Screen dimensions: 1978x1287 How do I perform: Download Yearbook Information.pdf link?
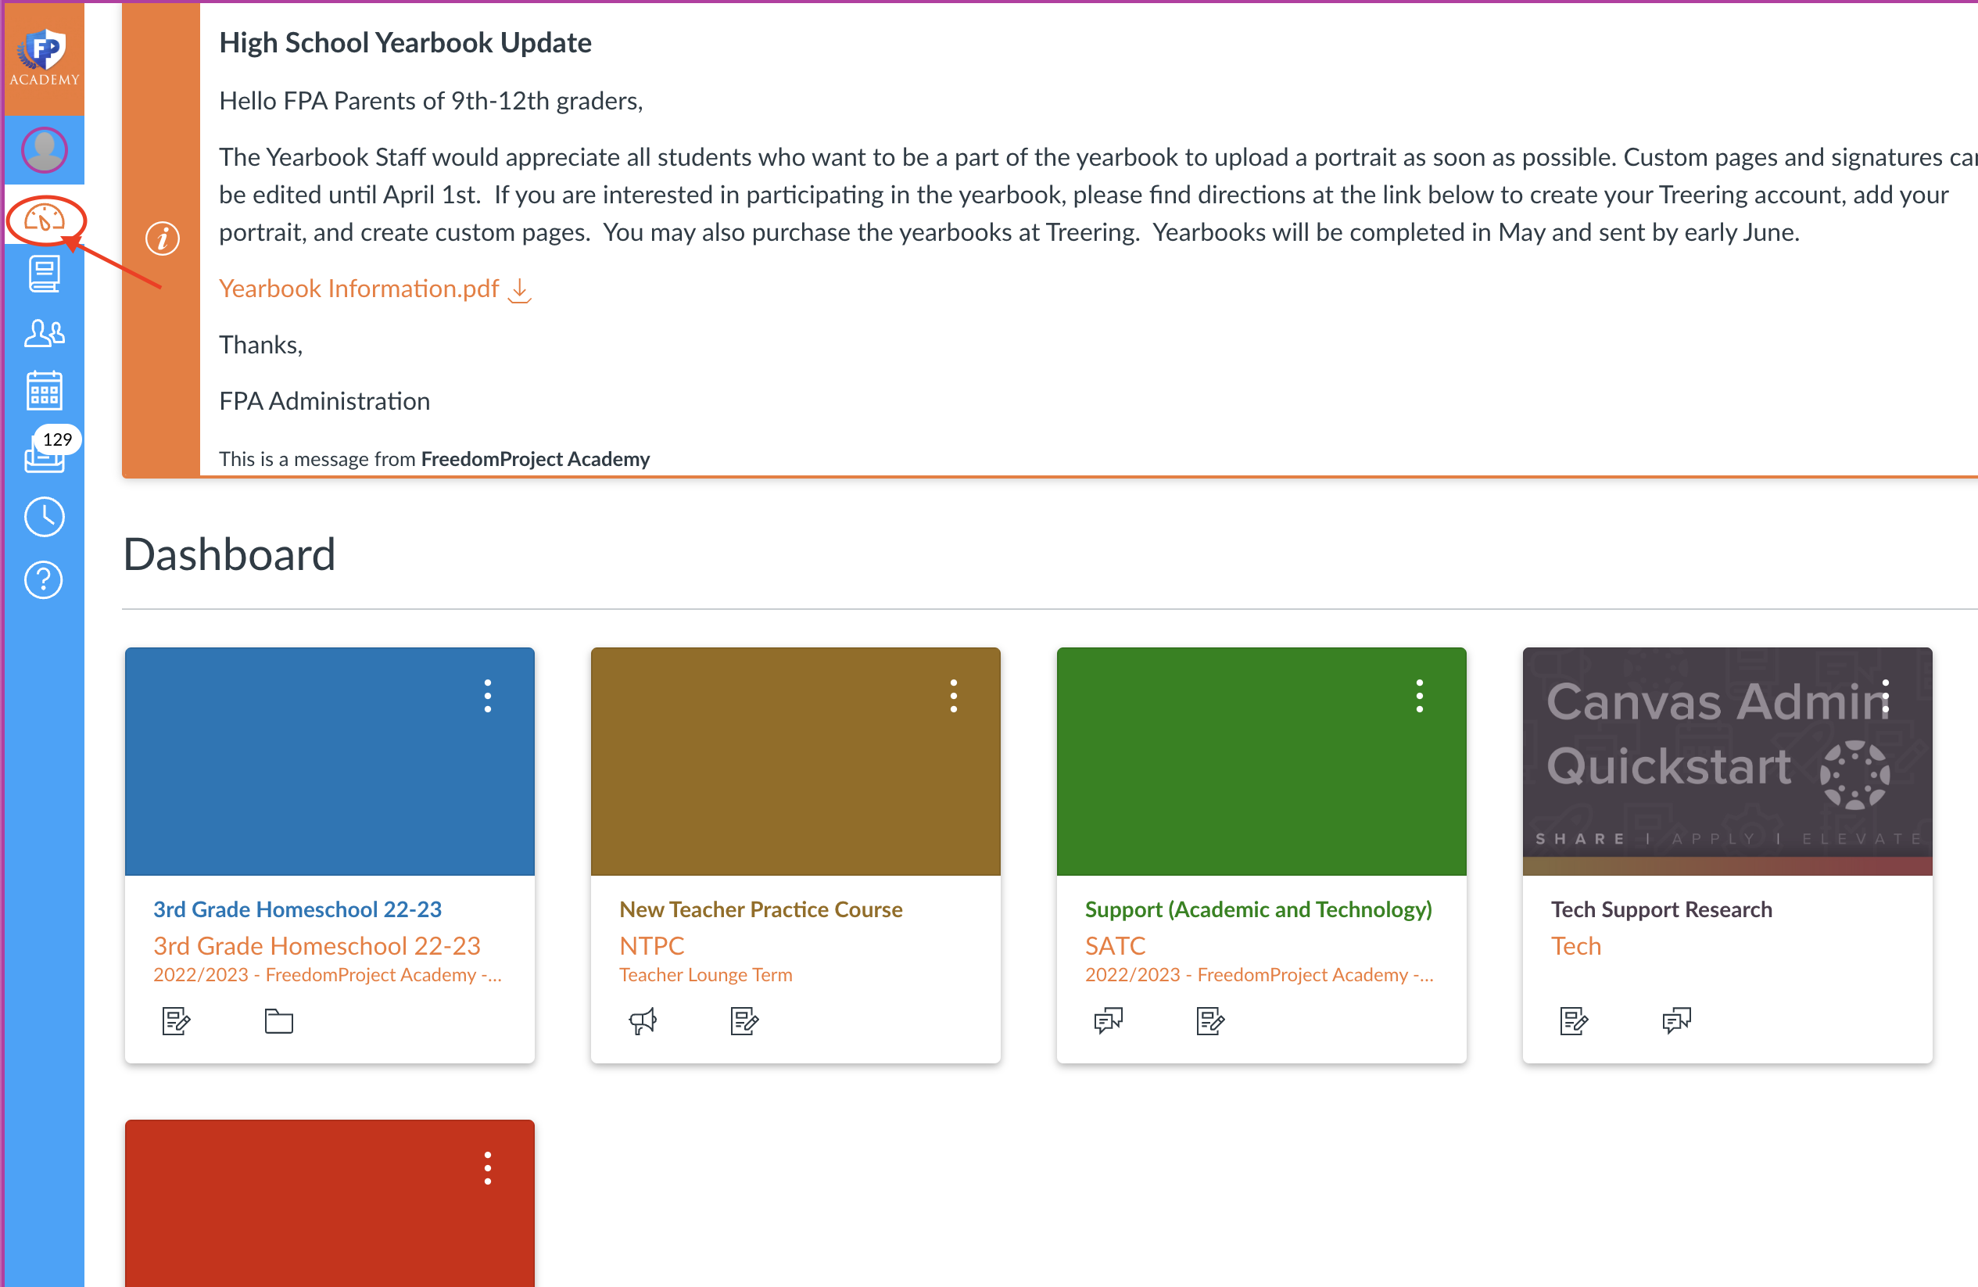(x=359, y=289)
